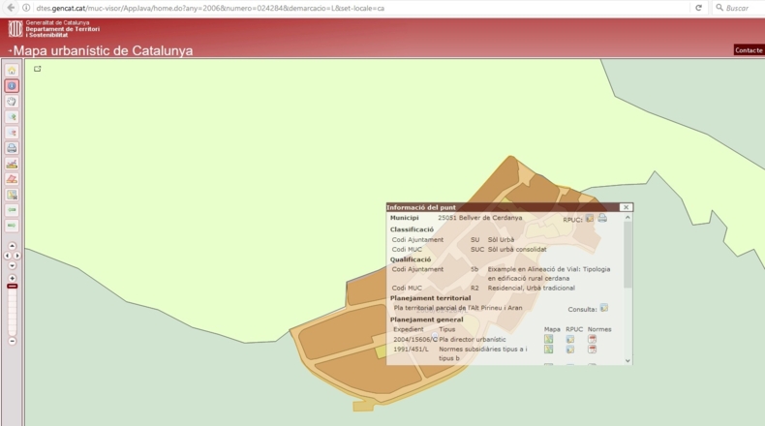Viewport: 765px width, 426px height.
Task: Open Normes PDF for Pla director urbanístic
Action: pyautogui.click(x=593, y=339)
